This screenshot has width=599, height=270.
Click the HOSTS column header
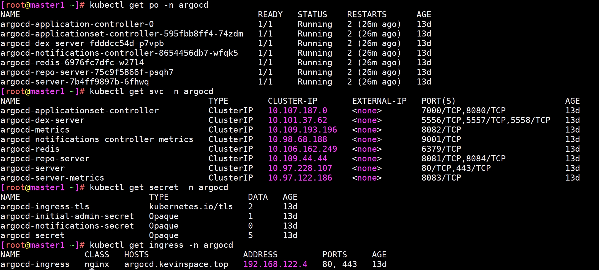[x=137, y=255]
